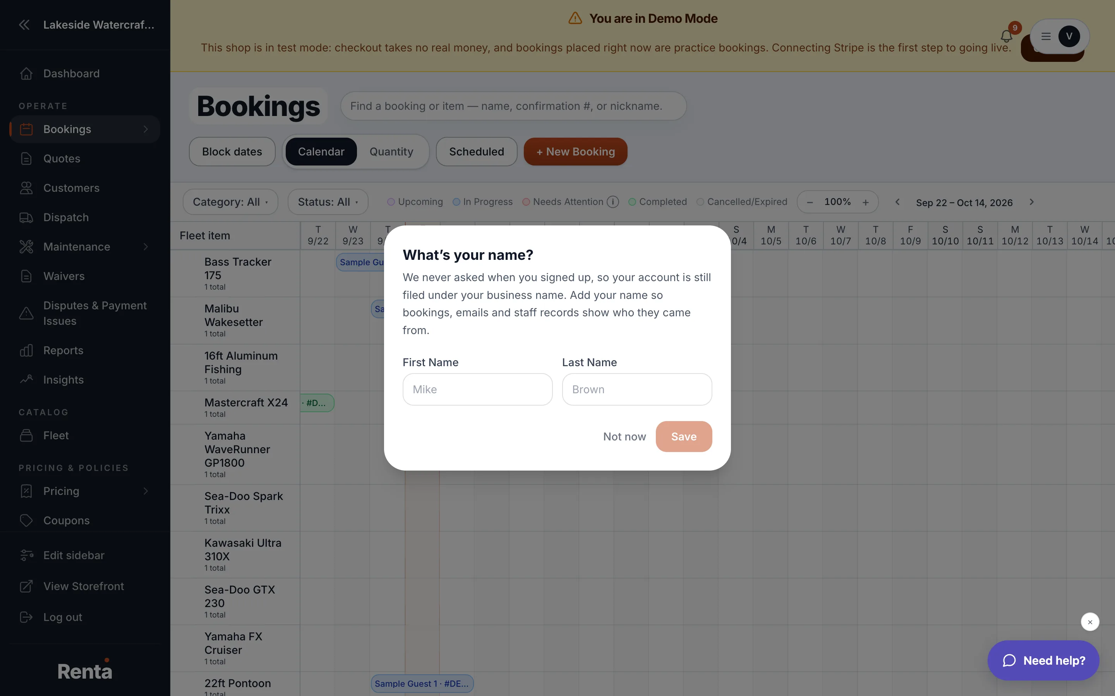
Task: Open the Insights trend line icon
Action: [x=26, y=380]
